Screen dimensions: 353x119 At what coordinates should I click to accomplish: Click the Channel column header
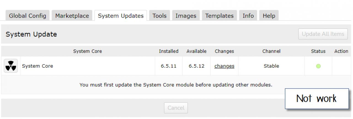[271, 51]
